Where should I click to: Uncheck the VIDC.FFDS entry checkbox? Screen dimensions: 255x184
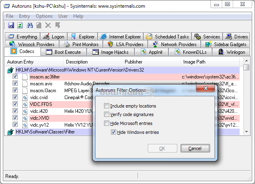tap(15, 104)
